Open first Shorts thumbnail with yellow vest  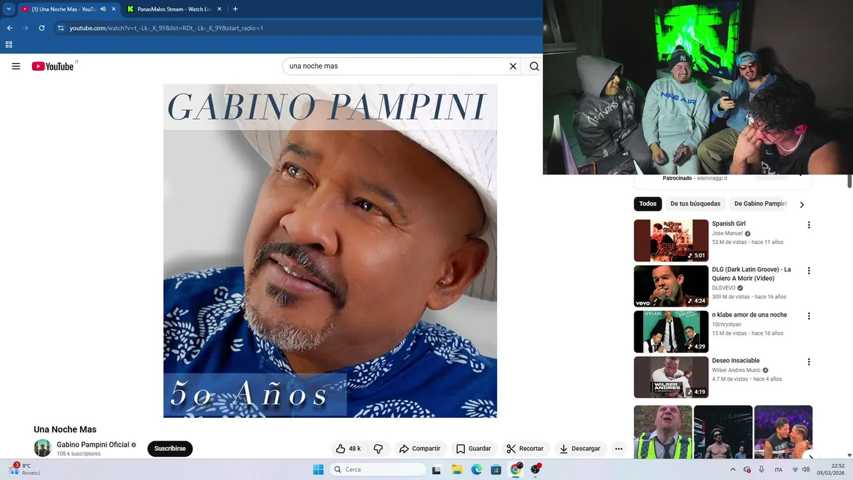tap(662, 432)
